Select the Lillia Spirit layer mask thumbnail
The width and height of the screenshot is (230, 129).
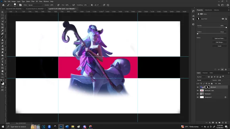[x=207, y=87]
